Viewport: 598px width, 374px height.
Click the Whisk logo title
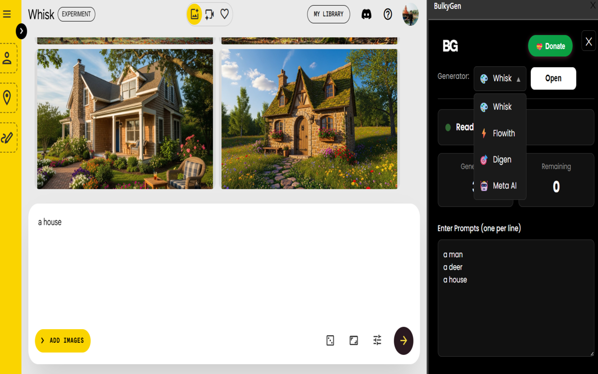coord(41,14)
